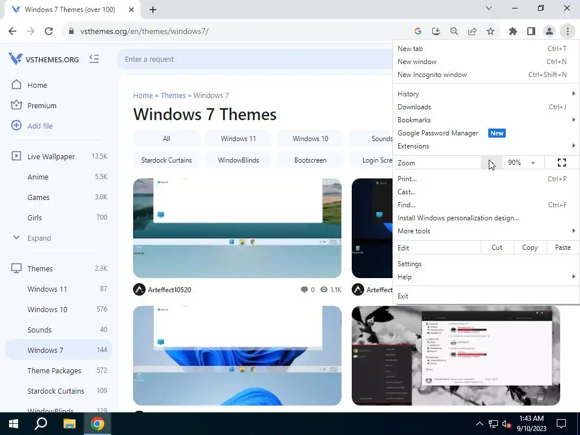Image resolution: width=580 pixels, height=435 pixels.
Task: Select New tab from Chrome menu
Action: 486,49
